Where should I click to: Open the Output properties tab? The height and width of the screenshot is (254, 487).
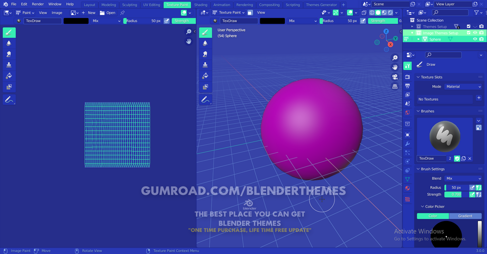coord(408,86)
